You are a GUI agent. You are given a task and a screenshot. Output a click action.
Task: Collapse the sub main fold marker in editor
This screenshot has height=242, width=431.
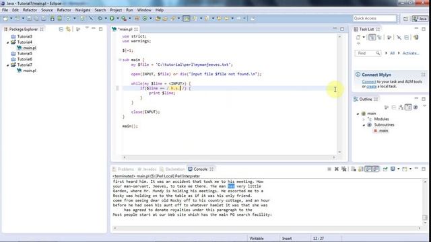point(120,60)
